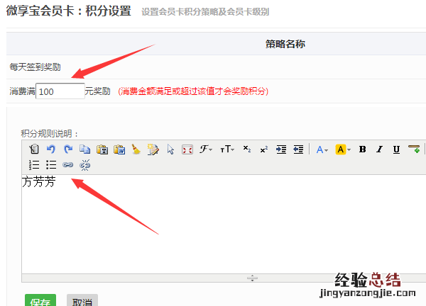Viewport: 426px width, 306px height.
Task: Insert horizontal line icon
Action: pos(414,149)
